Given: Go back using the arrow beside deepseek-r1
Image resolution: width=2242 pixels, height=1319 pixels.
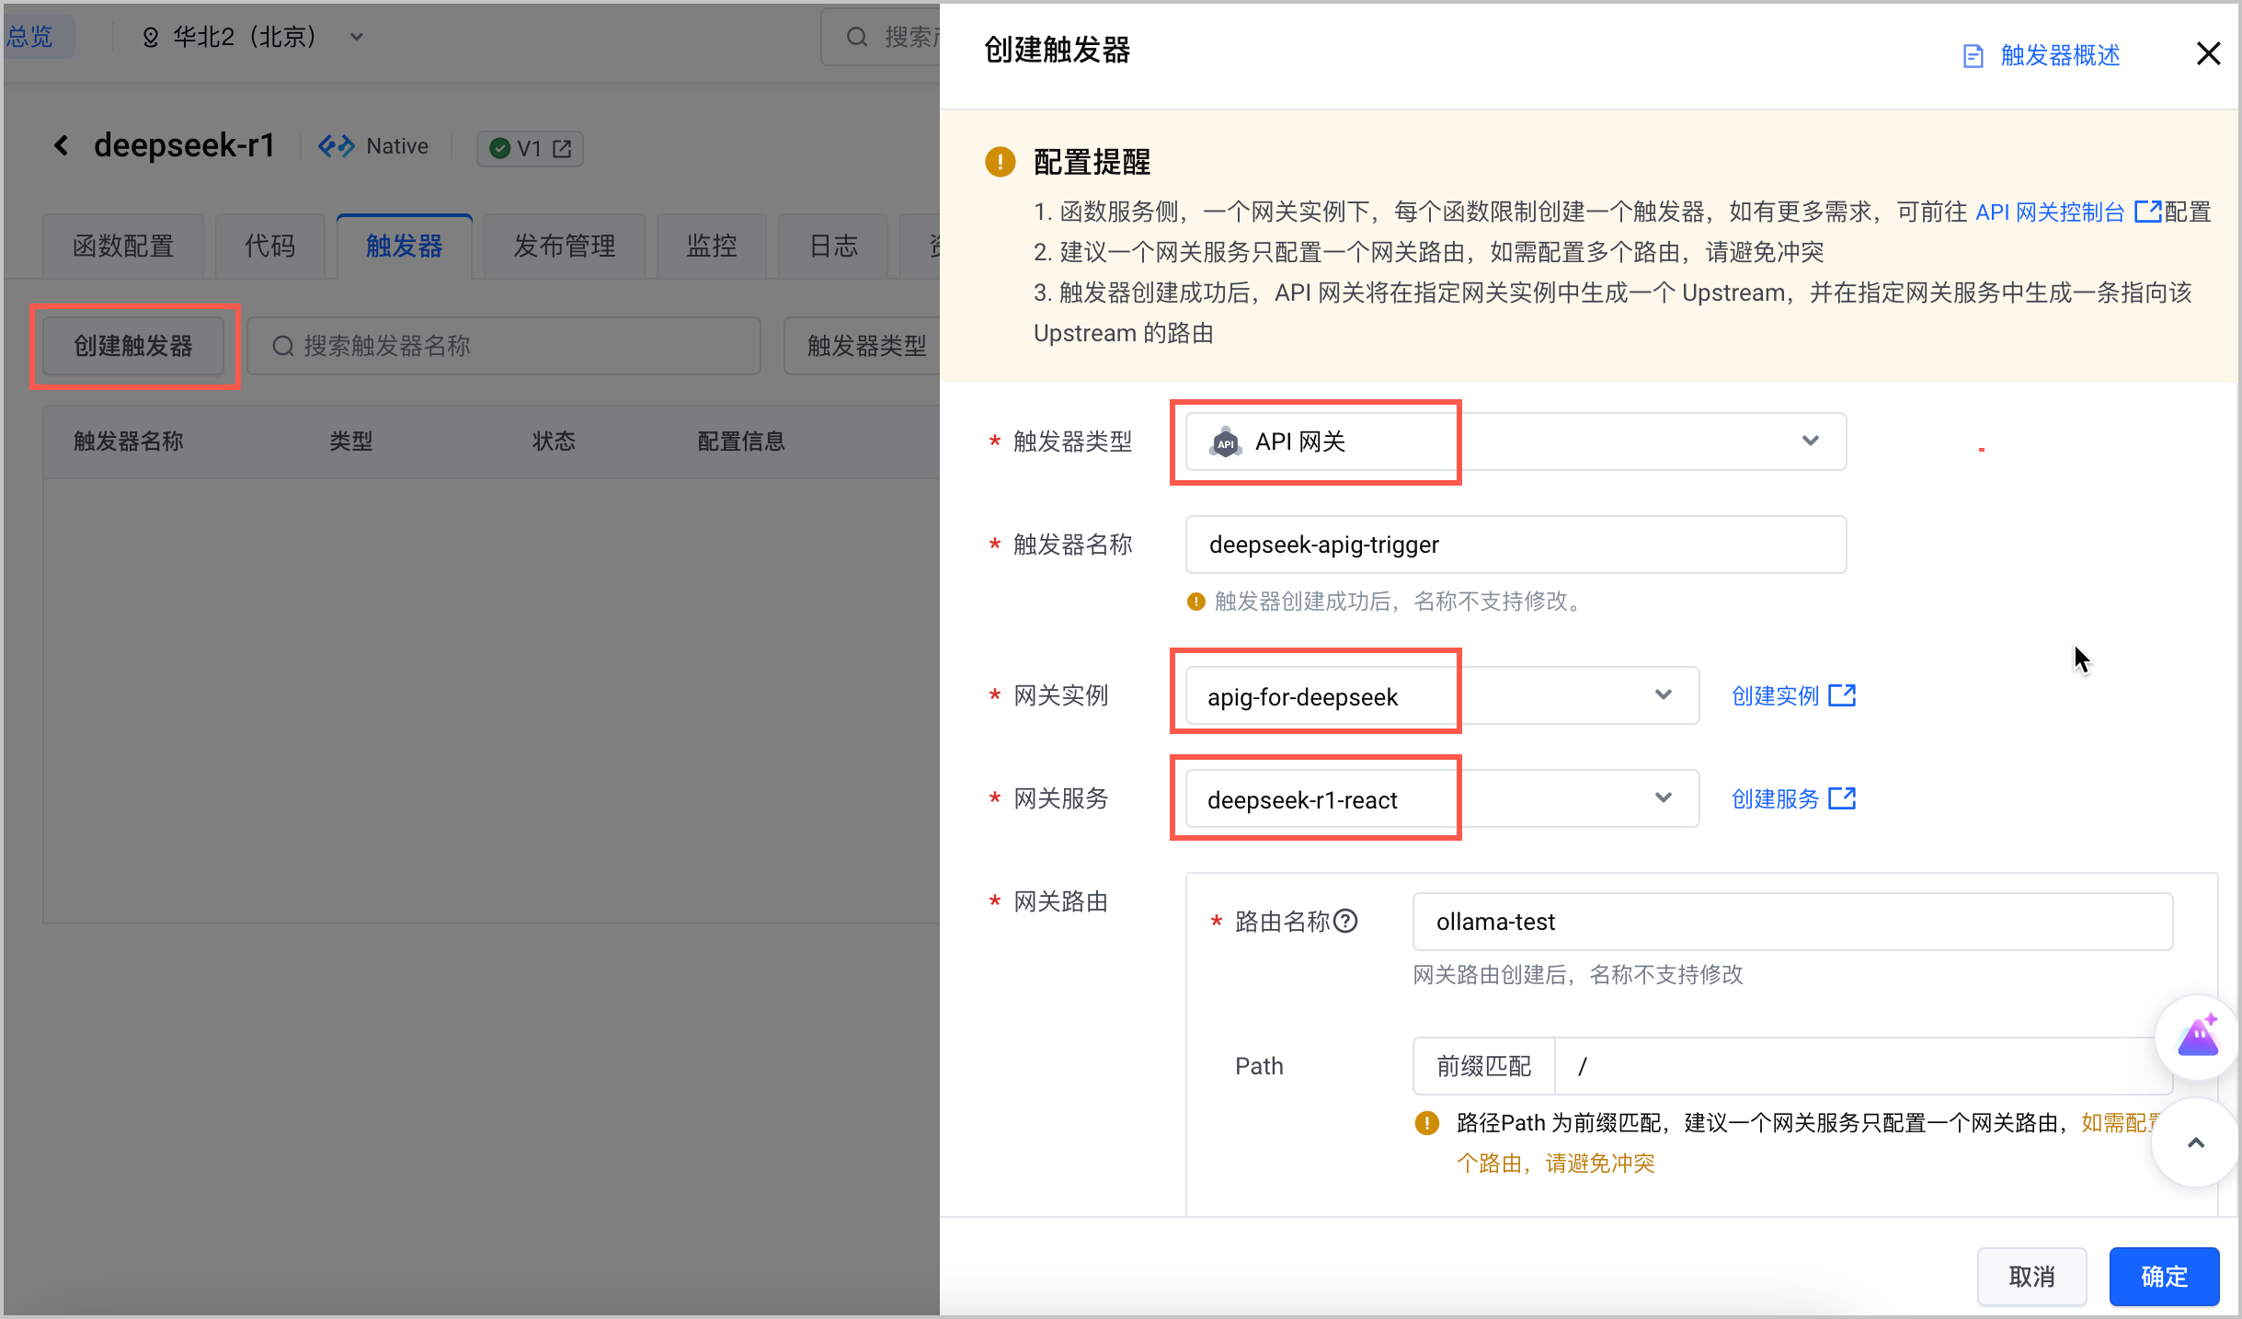Looking at the screenshot, I should coord(62,145).
